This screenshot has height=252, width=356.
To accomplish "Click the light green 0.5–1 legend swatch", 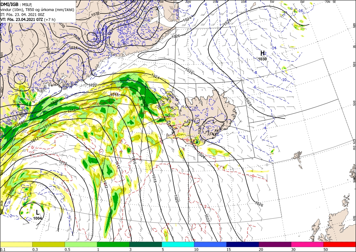I will tap(81, 244).
